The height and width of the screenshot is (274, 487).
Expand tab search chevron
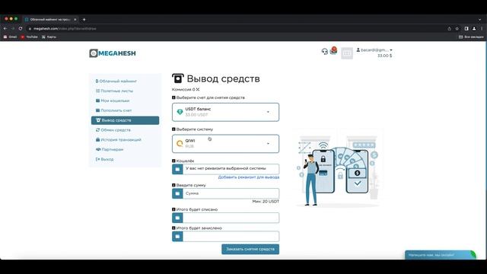479,19
